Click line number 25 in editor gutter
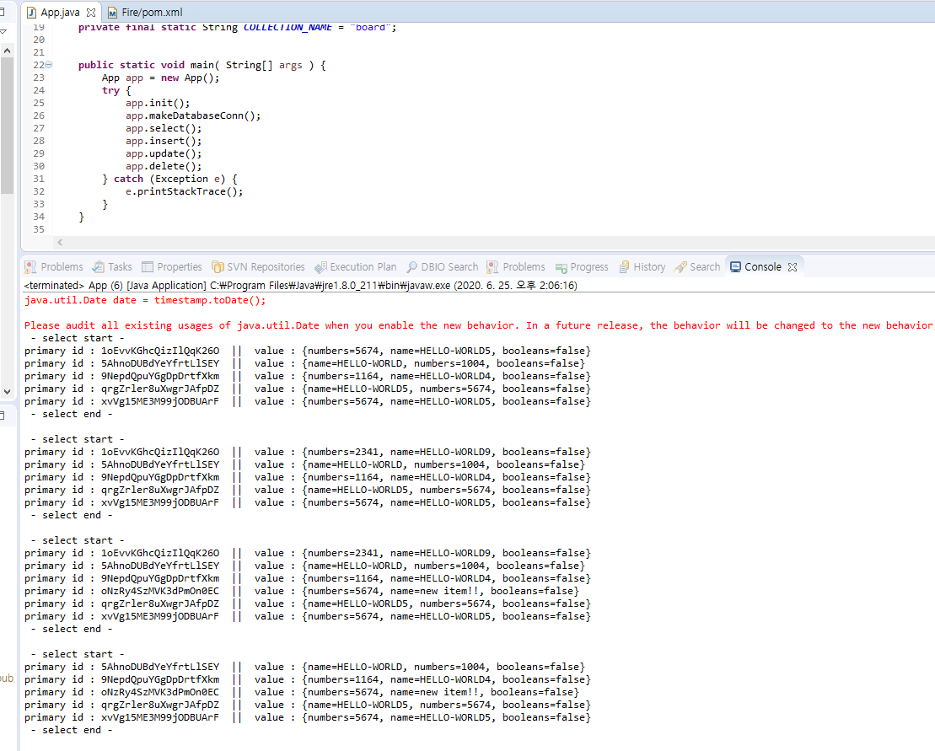The image size is (935, 751). [x=39, y=103]
